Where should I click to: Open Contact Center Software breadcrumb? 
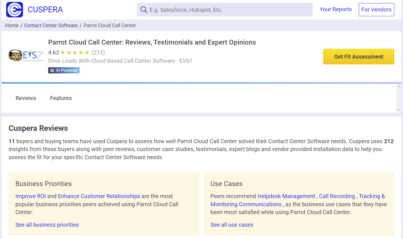pos(51,25)
